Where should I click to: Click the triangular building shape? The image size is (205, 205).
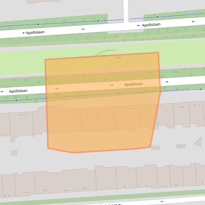click(x=199, y=142)
